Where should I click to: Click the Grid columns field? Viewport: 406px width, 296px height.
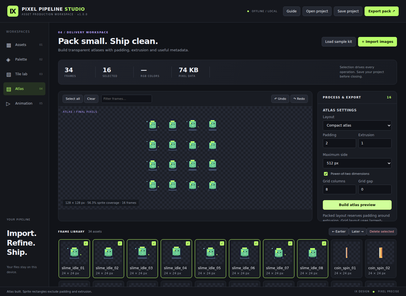tap(339, 189)
